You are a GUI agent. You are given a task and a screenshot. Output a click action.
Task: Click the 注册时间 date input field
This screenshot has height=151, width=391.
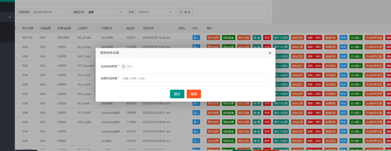(50, 12)
